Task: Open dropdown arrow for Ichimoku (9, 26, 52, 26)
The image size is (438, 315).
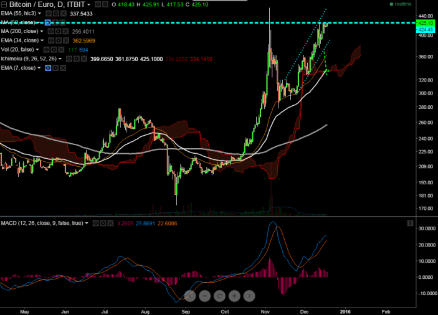Action: click(60, 59)
